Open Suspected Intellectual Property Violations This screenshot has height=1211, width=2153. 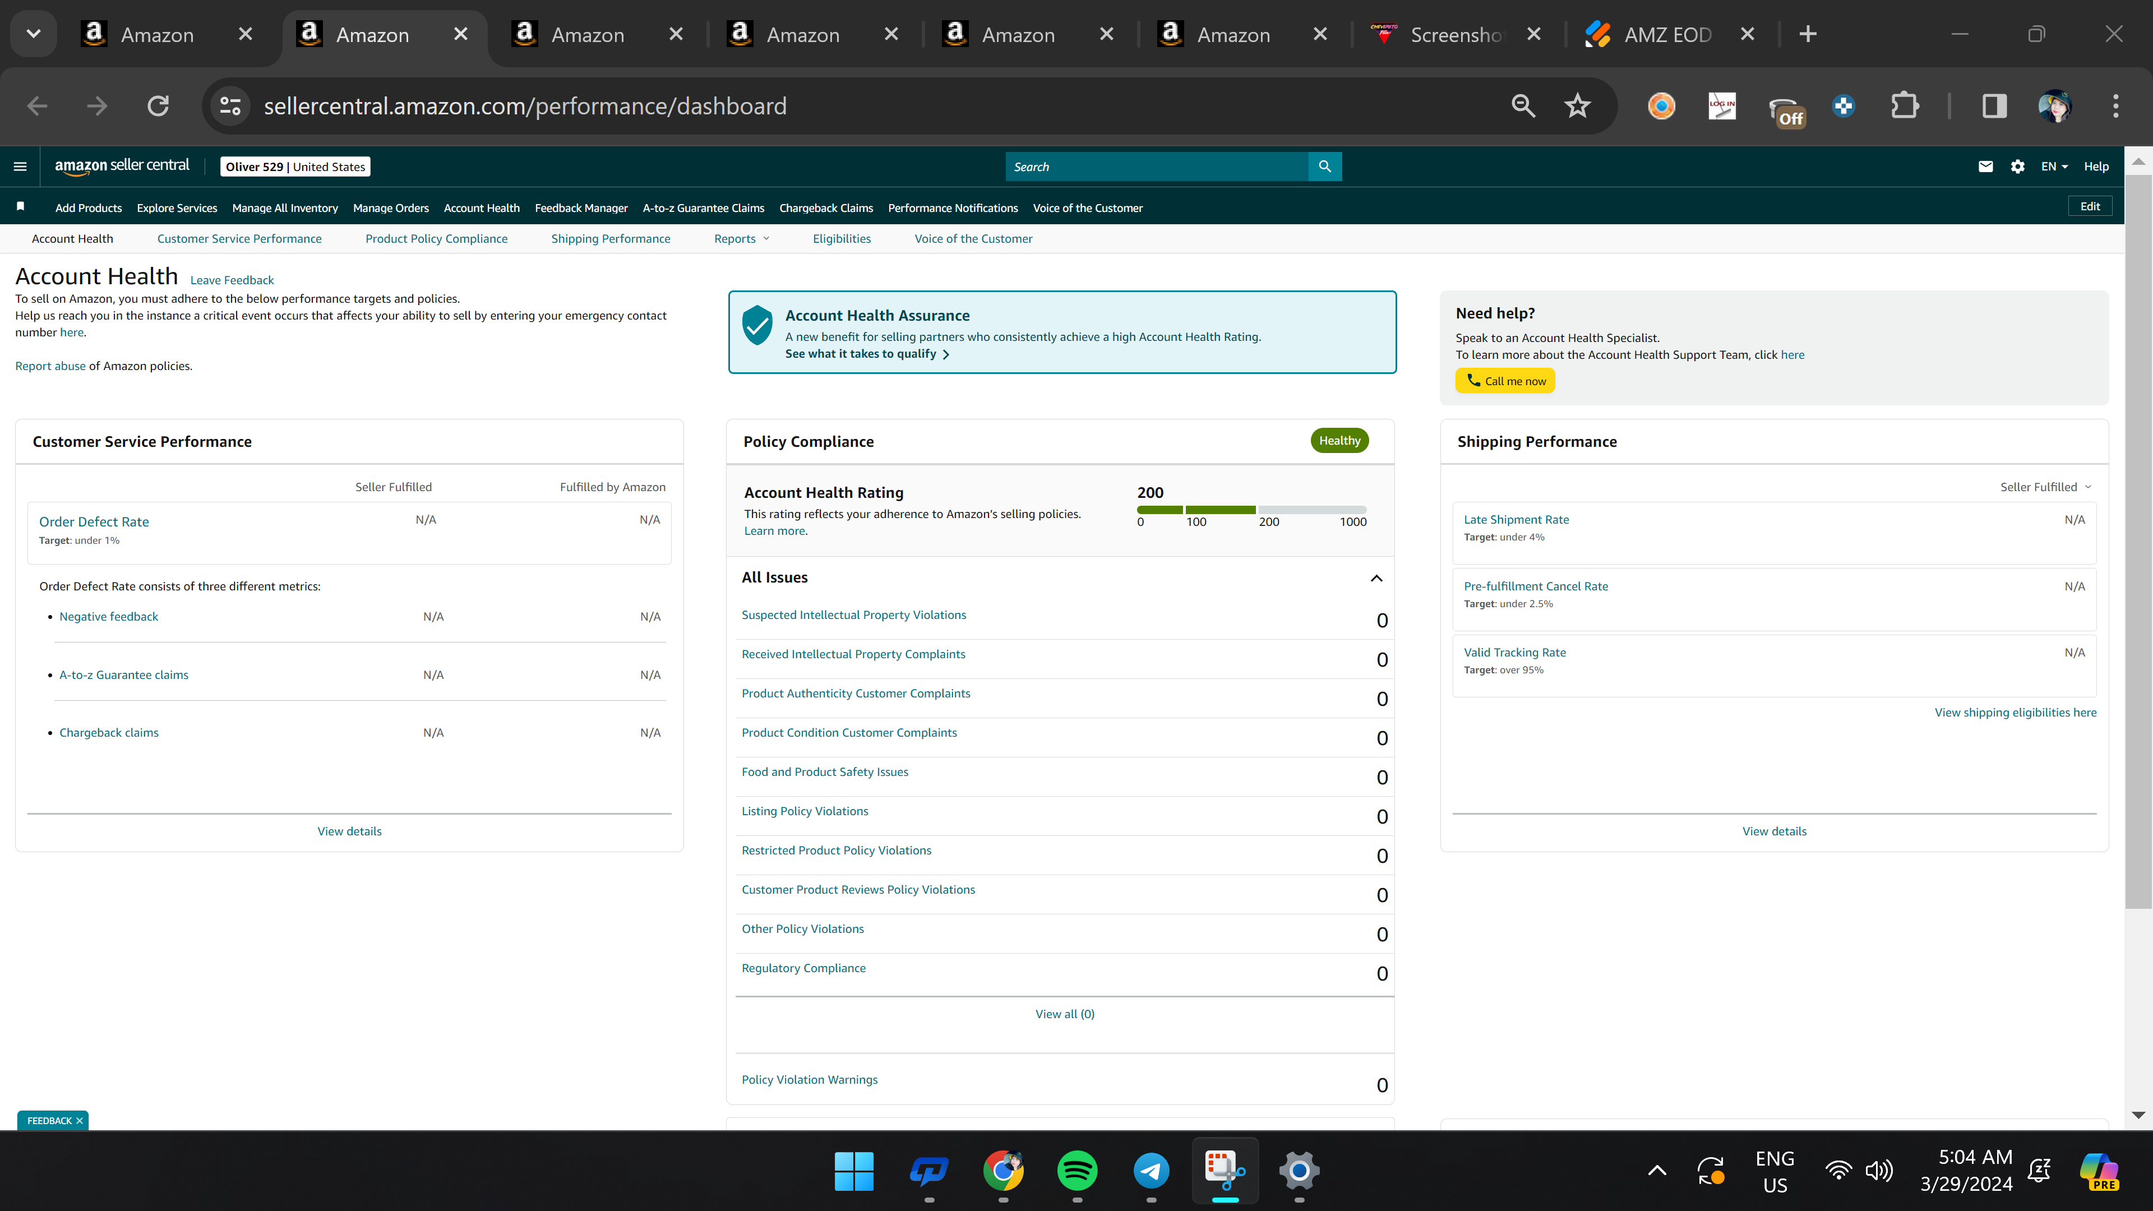click(x=853, y=615)
